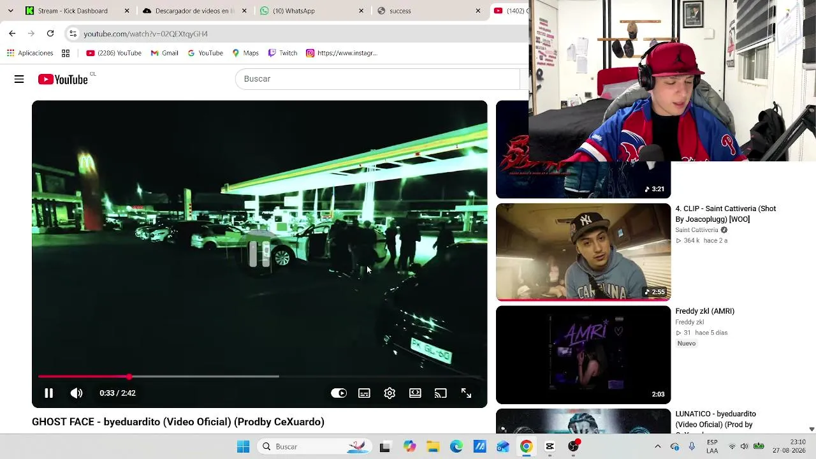Change the ESP LAA keyboard language

pos(712,446)
